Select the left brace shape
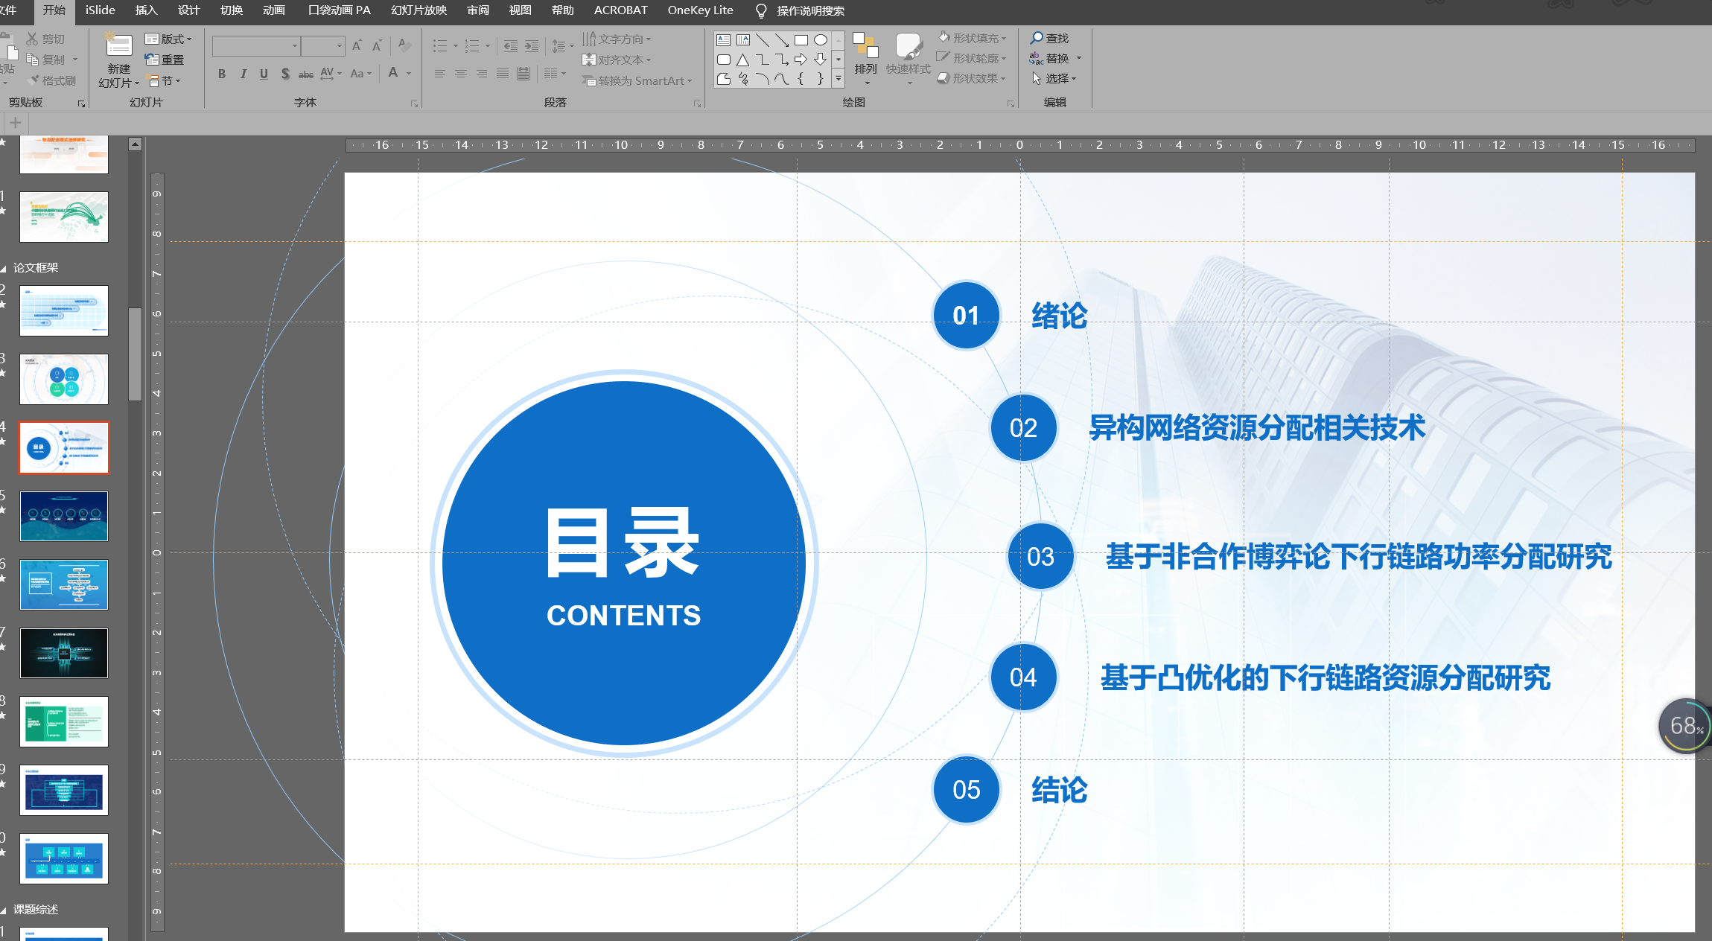The image size is (1712, 941). point(801,79)
